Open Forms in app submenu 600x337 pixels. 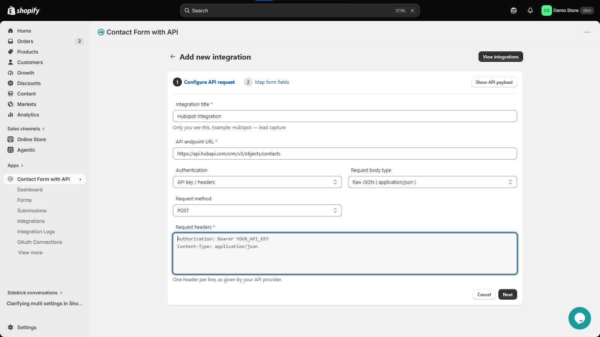pyautogui.click(x=24, y=200)
